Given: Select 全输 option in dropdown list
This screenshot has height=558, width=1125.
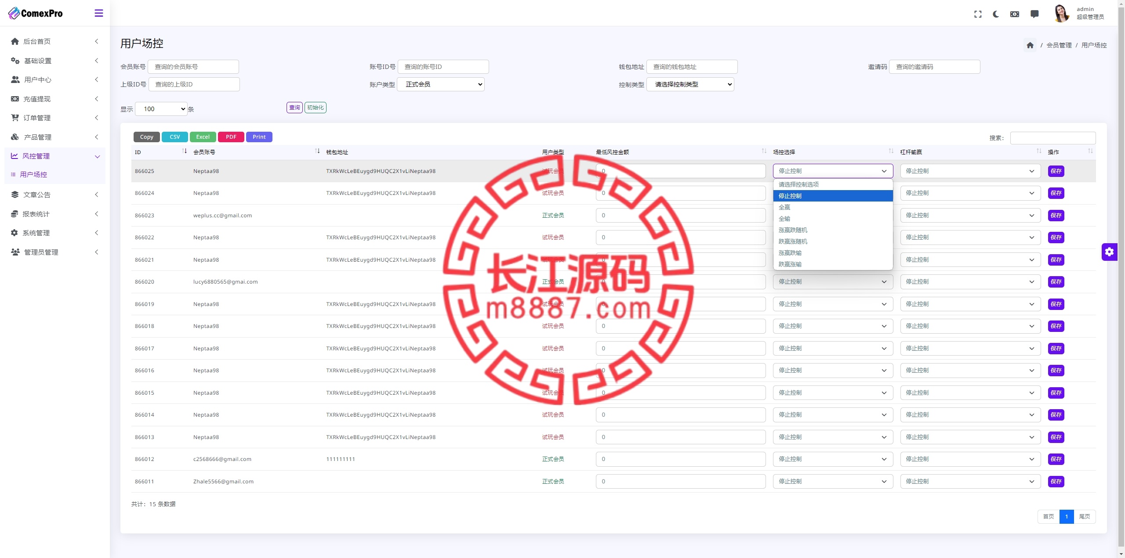Looking at the screenshot, I should (833, 219).
